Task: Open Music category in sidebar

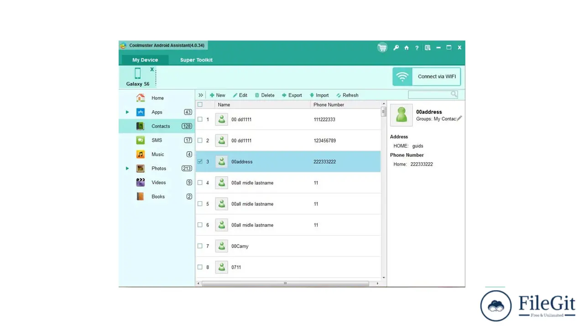Action: click(156, 154)
